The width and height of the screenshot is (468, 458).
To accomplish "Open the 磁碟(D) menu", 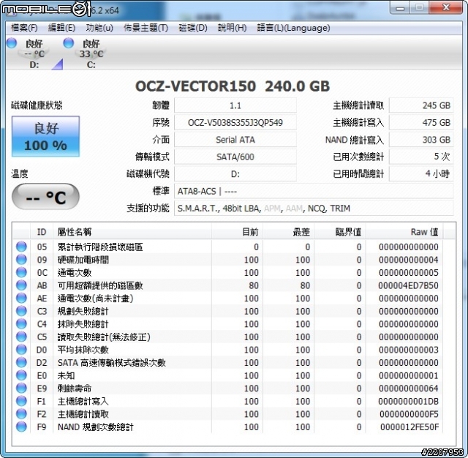I will pos(193,28).
